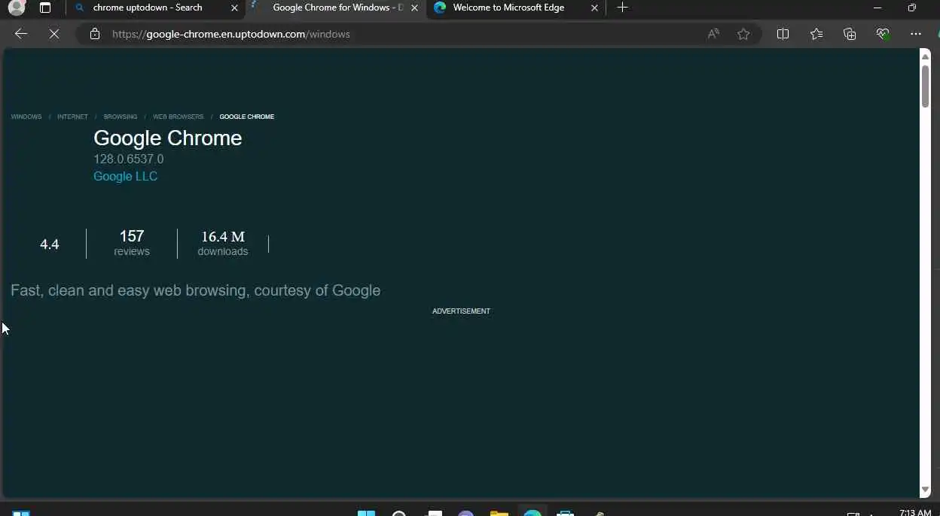
Task: Click the 16.4 M downloads stat
Action: pos(223,243)
